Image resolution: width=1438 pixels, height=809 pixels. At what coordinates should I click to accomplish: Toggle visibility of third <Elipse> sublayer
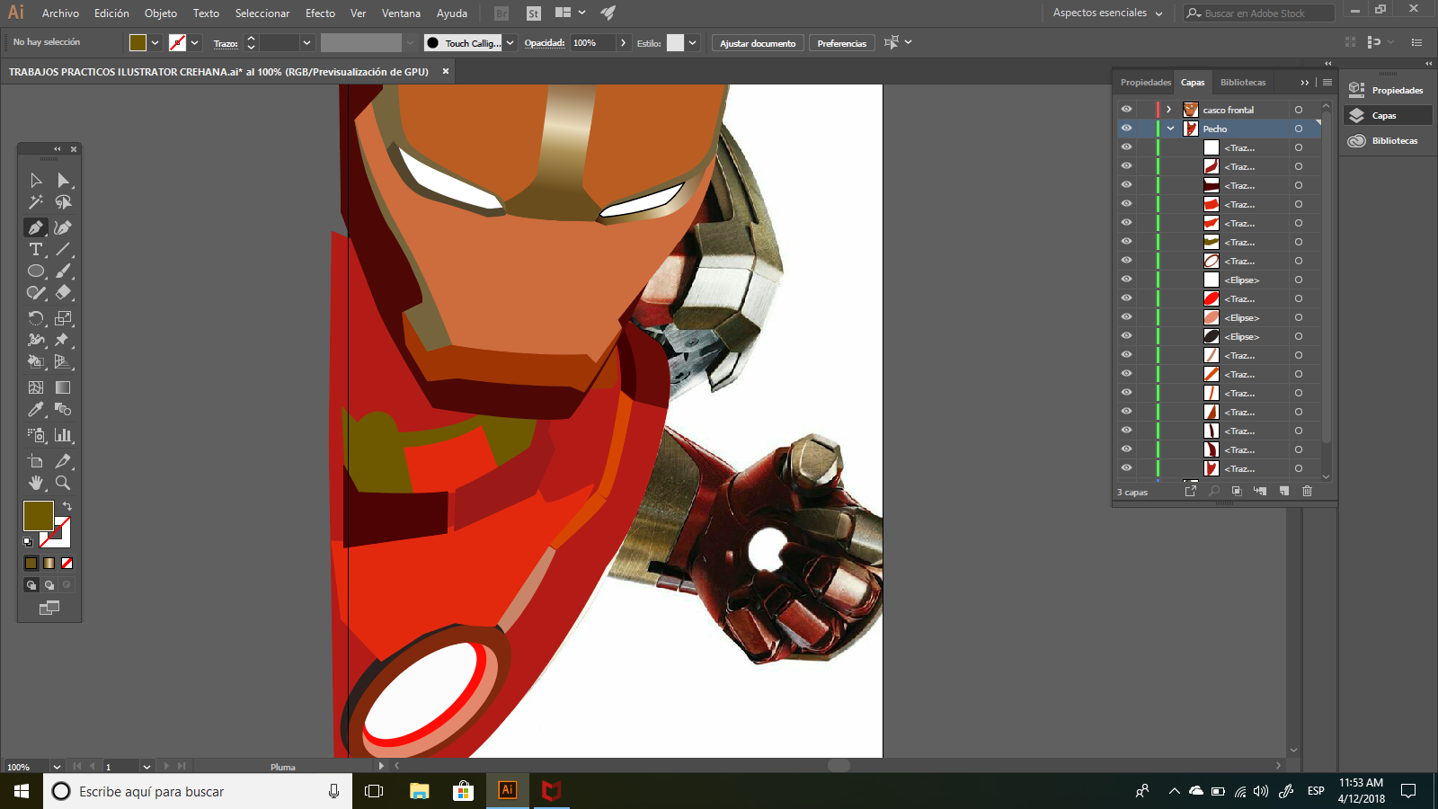1126,335
